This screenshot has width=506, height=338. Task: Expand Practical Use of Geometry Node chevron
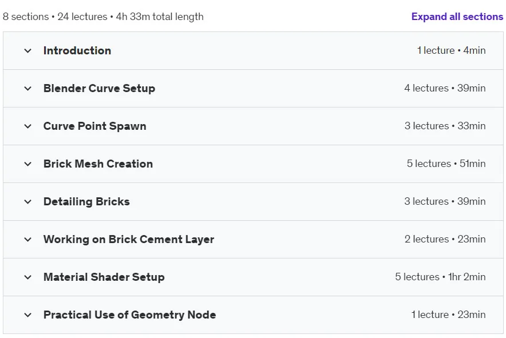click(x=27, y=315)
